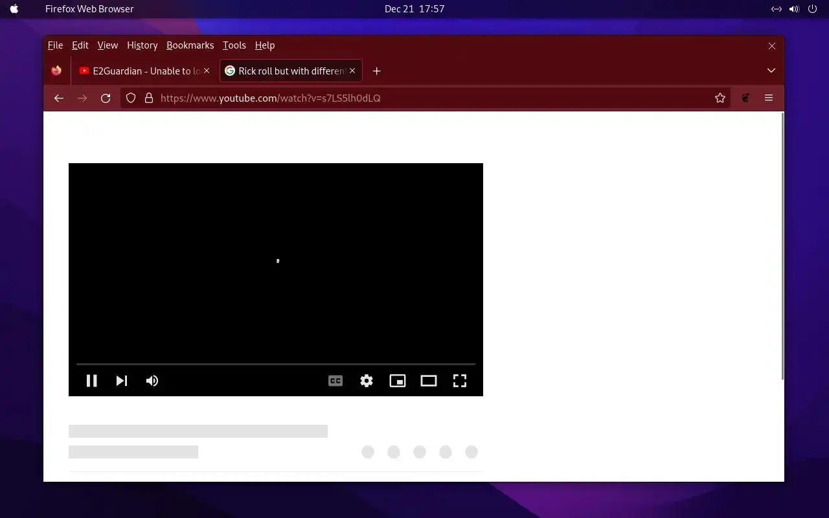The width and height of the screenshot is (829, 518).
Task: Open the File menu
Action: pos(56,45)
